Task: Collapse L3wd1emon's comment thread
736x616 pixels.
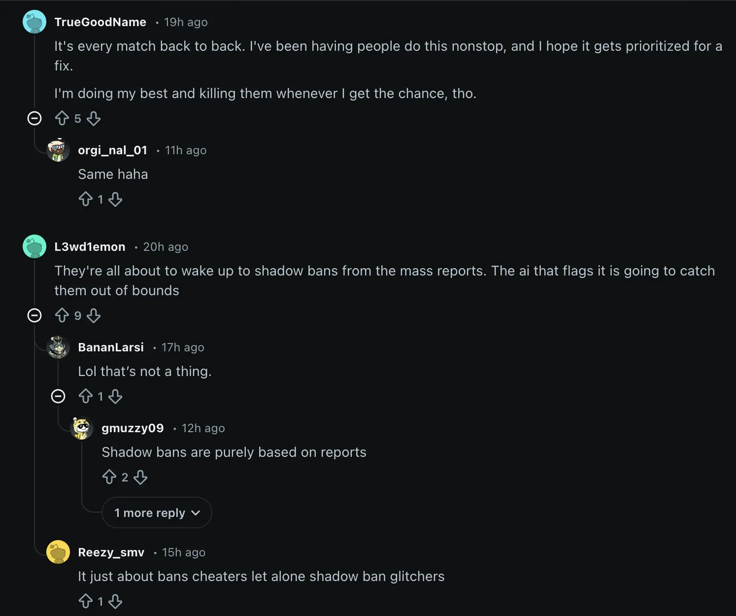Action: point(34,315)
